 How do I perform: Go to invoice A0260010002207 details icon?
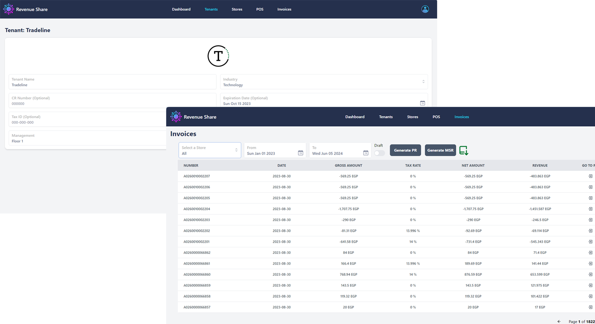pyautogui.click(x=590, y=176)
